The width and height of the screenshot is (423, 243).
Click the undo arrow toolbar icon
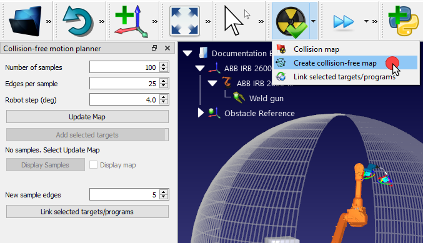pyautogui.click(x=78, y=21)
